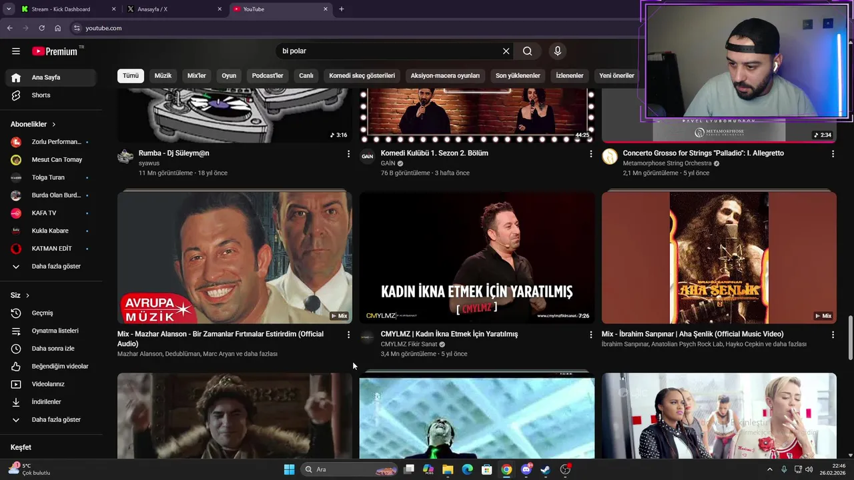Expand the Abonelikler section chevron

tap(54, 125)
